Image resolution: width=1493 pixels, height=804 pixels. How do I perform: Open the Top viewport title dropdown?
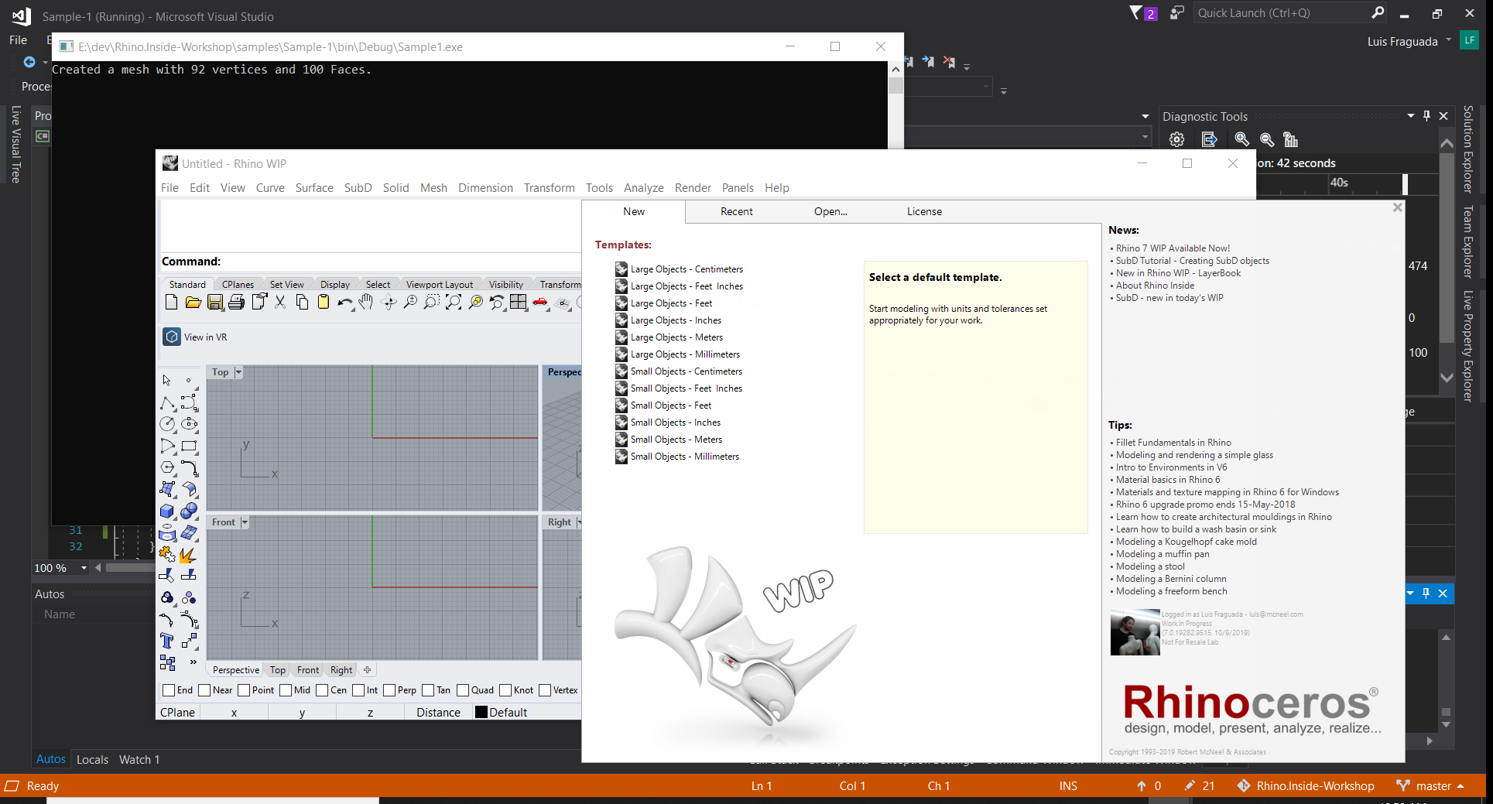tap(238, 372)
